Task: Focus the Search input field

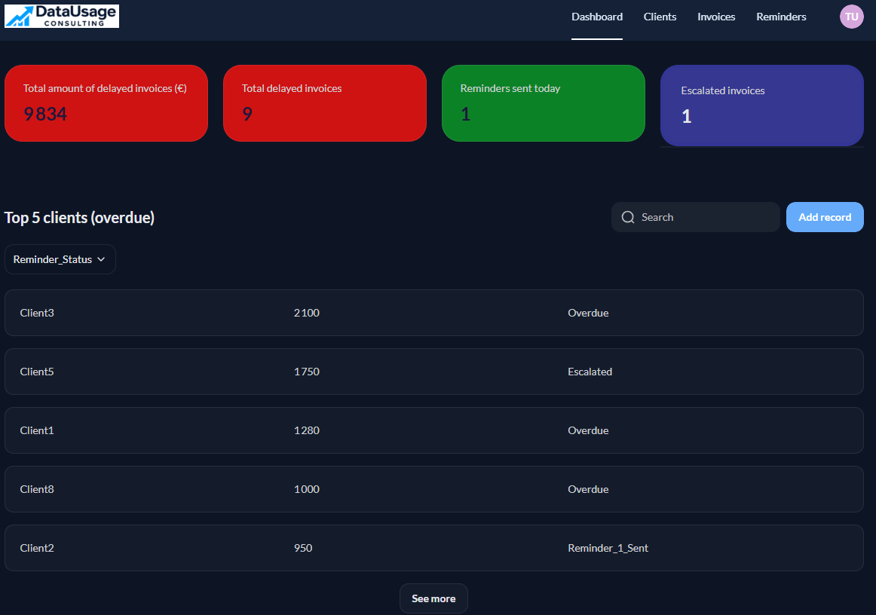Action: [696, 217]
